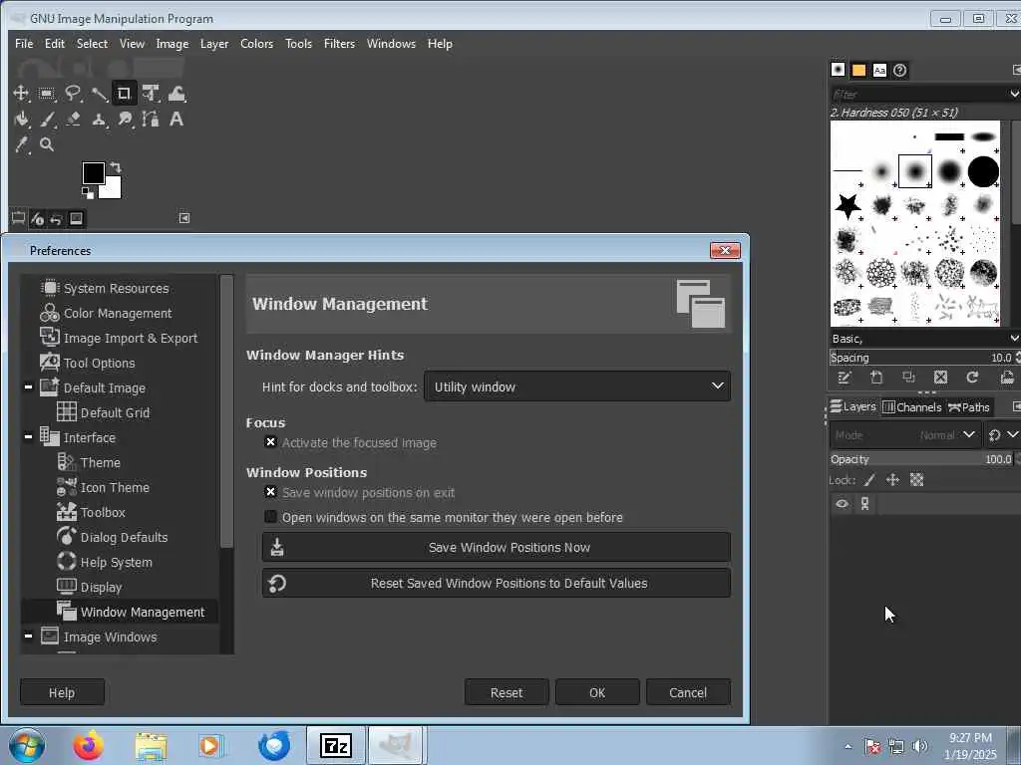Click the OK button in Preferences
This screenshot has width=1021, height=765.
pyautogui.click(x=597, y=692)
